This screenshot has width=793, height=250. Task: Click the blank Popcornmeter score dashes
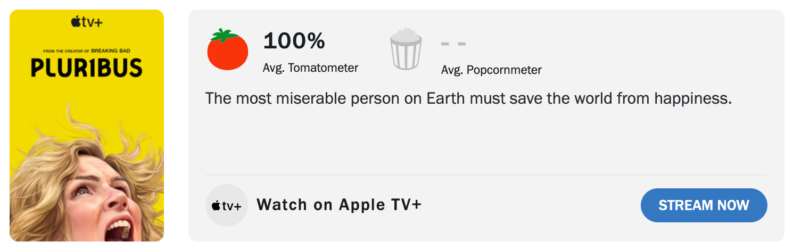tap(453, 43)
